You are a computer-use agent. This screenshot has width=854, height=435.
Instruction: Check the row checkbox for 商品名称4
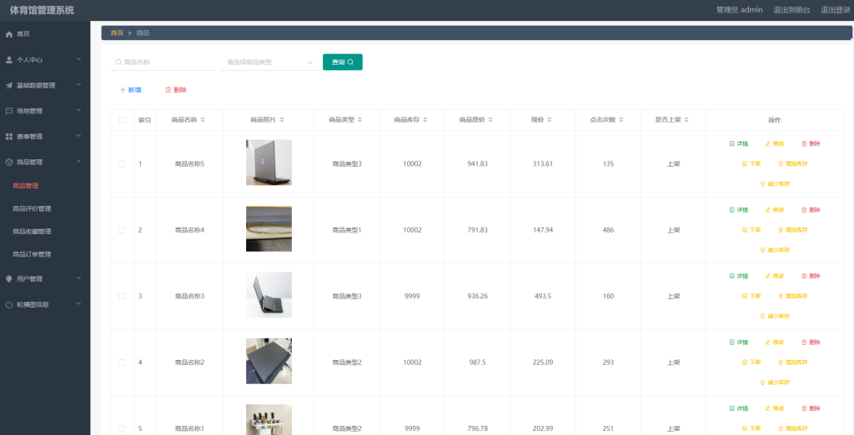(122, 230)
